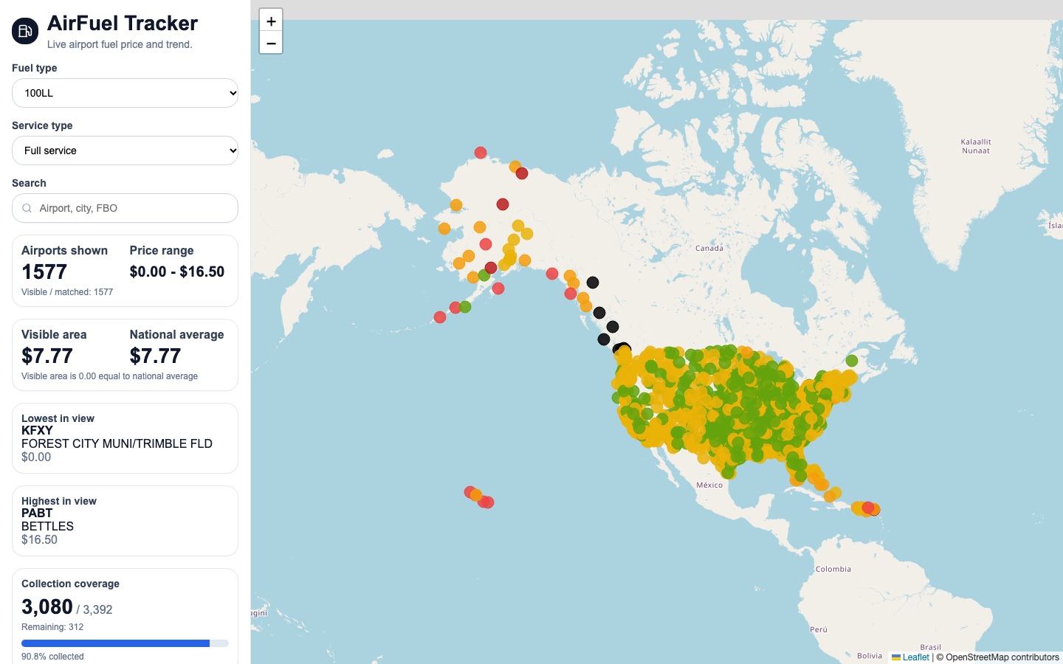Select the westernmost red marker in the Aleutians

(440, 317)
